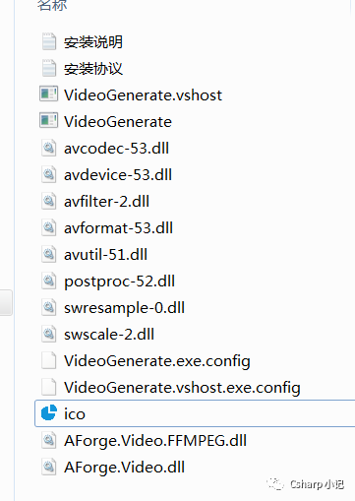
Task: Select the 安装协议 text file icon
Action: point(49,68)
